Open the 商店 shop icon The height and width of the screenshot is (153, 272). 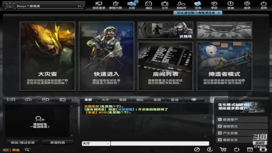(x=149, y=5)
